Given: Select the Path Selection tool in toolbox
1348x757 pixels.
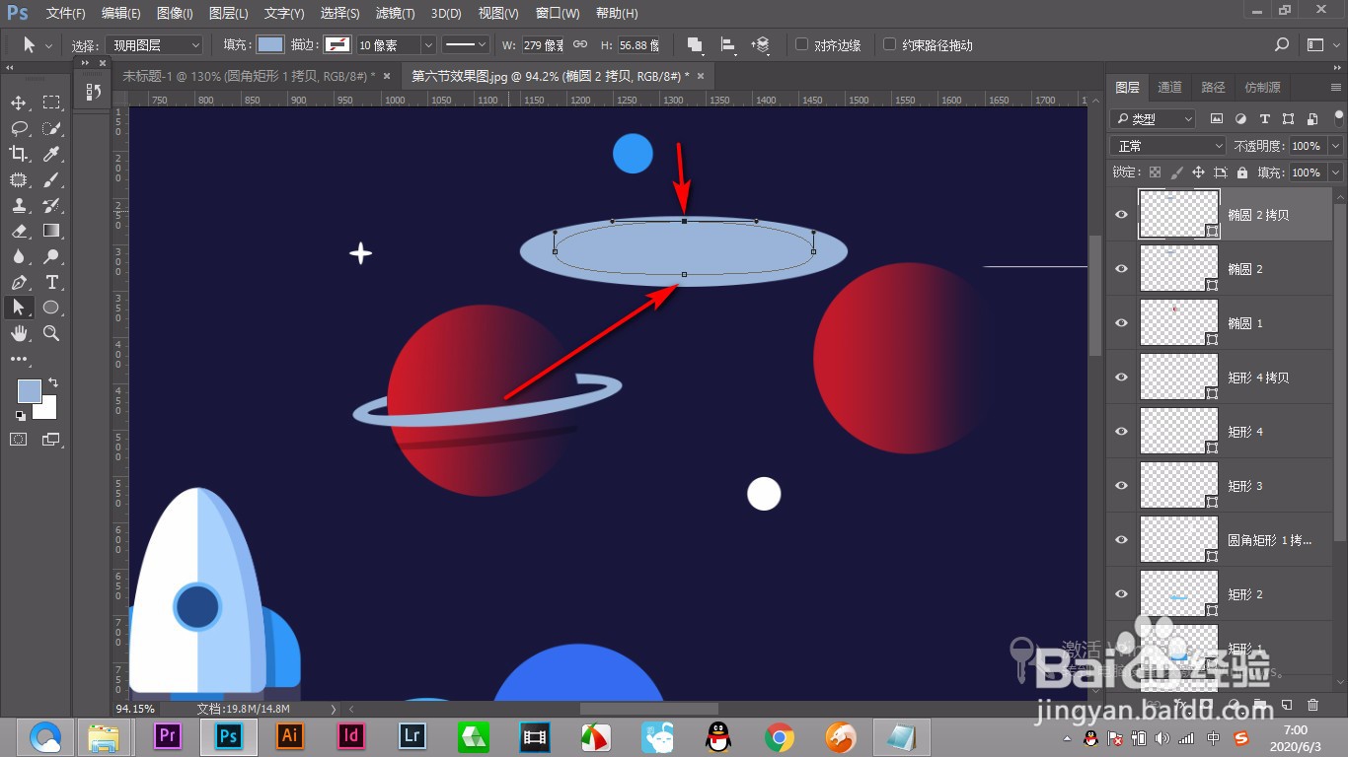Looking at the screenshot, I should point(18,308).
